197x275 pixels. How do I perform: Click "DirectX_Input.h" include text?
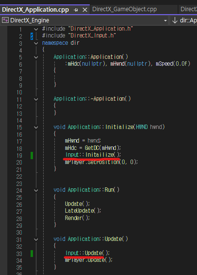92,36
